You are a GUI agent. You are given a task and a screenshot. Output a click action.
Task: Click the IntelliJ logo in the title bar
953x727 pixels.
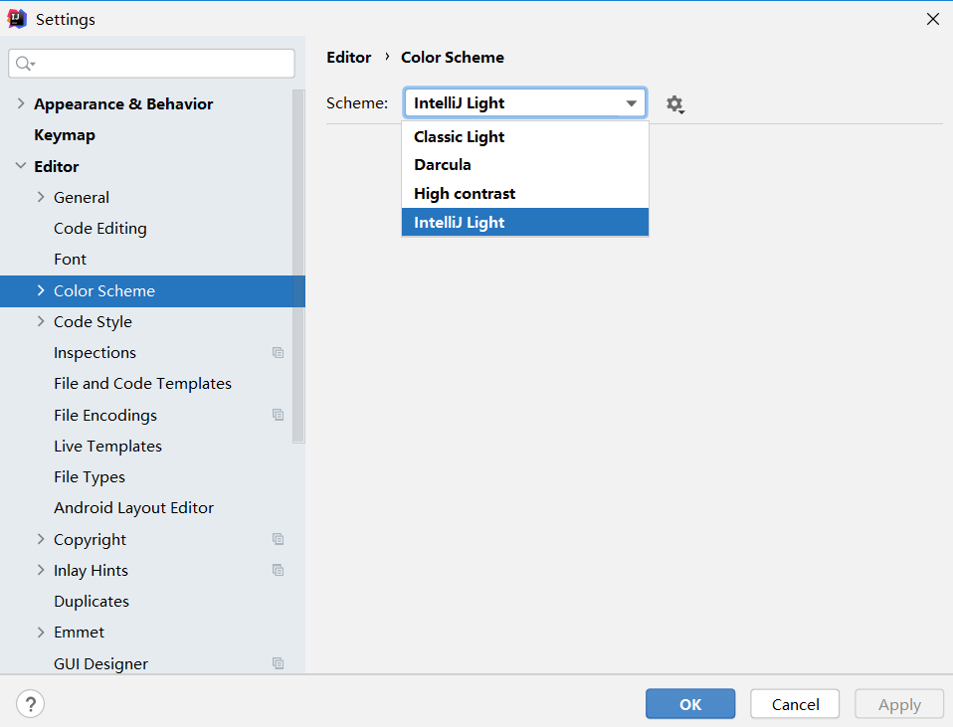click(16, 18)
